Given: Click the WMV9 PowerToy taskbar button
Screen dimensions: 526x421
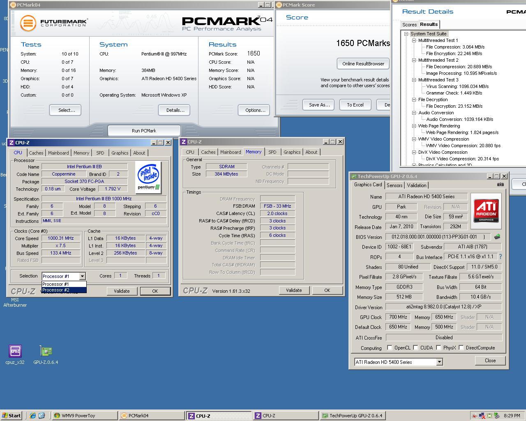Looking at the screenshot, I should [85, 416].
